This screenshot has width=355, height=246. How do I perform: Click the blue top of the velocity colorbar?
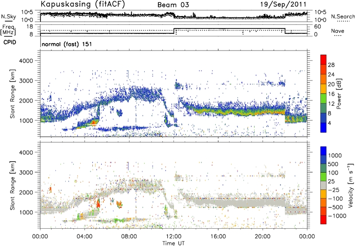pyautogui.click(x=323, y=151)
